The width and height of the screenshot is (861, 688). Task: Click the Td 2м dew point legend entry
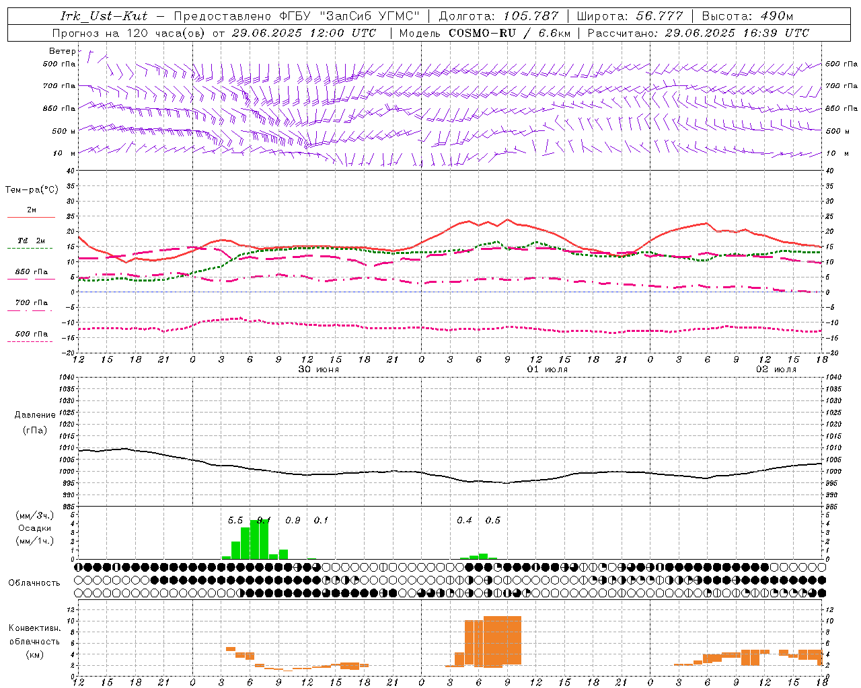tap(31, 241)
